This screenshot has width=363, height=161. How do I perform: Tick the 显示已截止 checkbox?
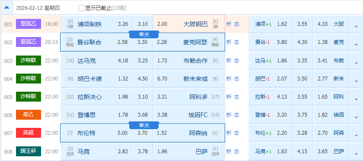(82, 8)
